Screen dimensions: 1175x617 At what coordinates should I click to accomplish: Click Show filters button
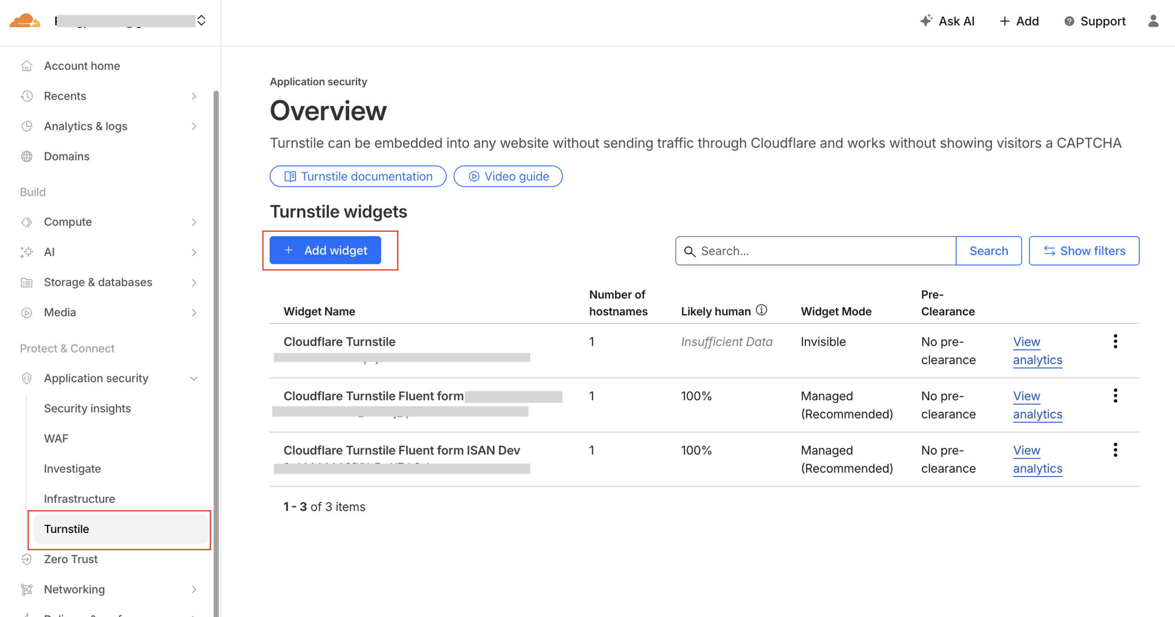1083,251
